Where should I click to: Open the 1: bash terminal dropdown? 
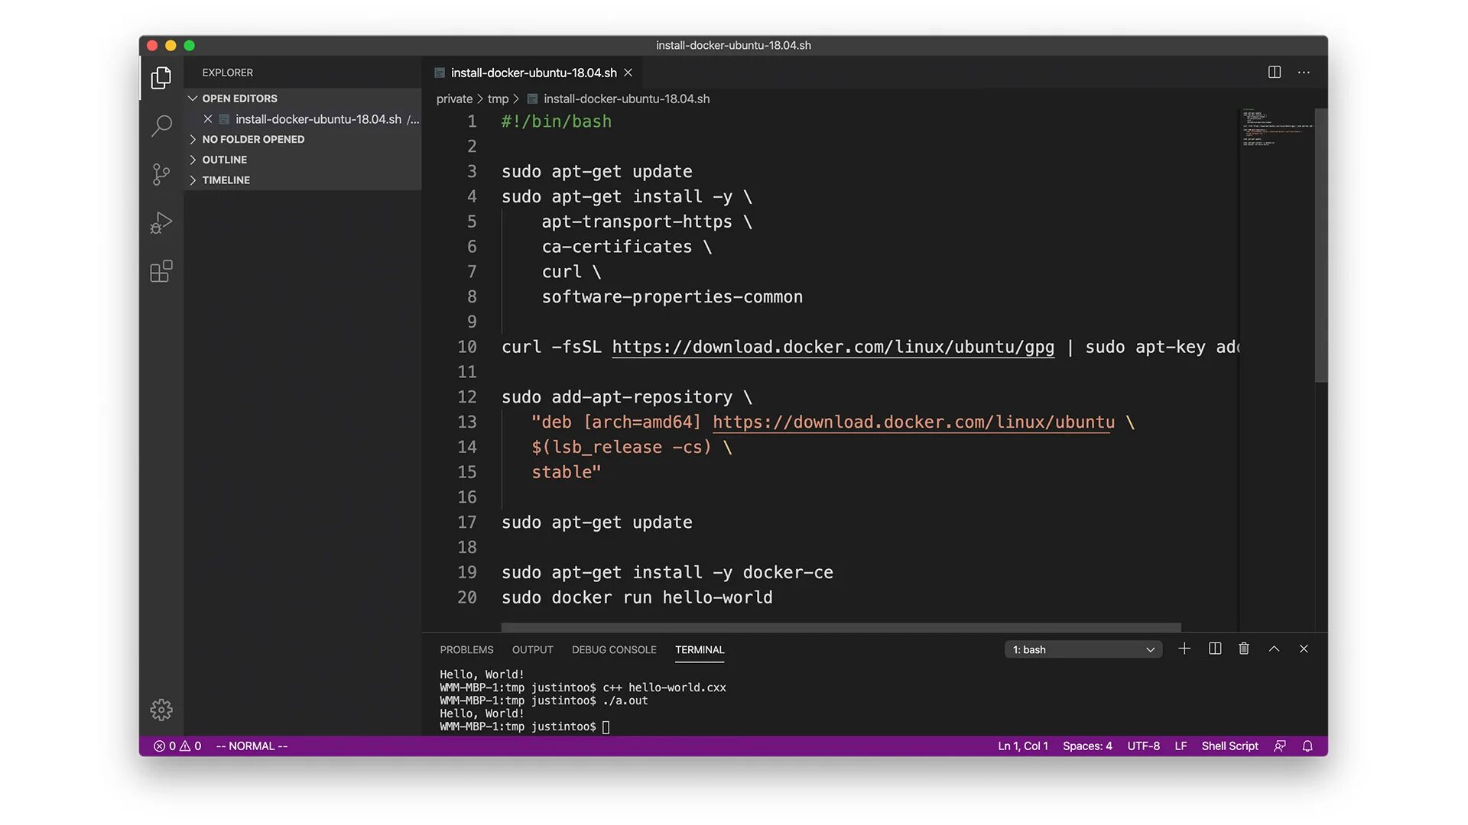pyautogui.click(x=1083, y=649)
